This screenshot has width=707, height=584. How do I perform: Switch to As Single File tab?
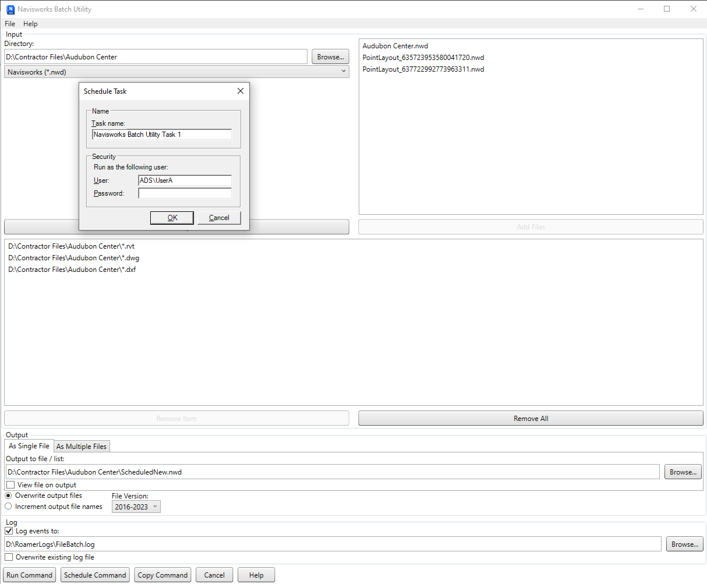tap(29, 446)
